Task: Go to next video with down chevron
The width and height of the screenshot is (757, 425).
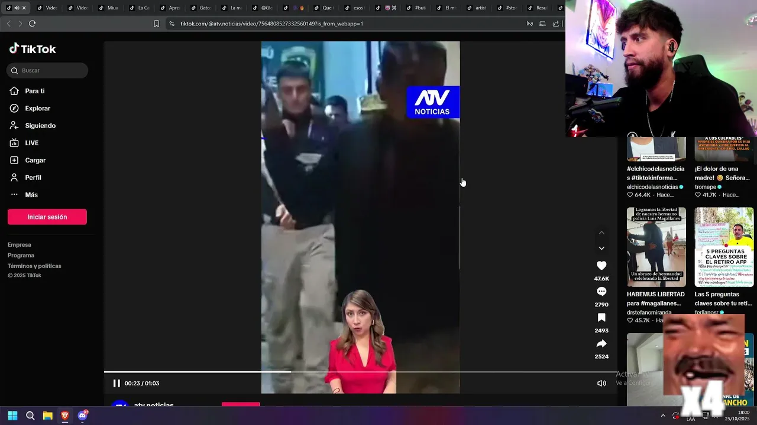Action: tap(601, 249)
